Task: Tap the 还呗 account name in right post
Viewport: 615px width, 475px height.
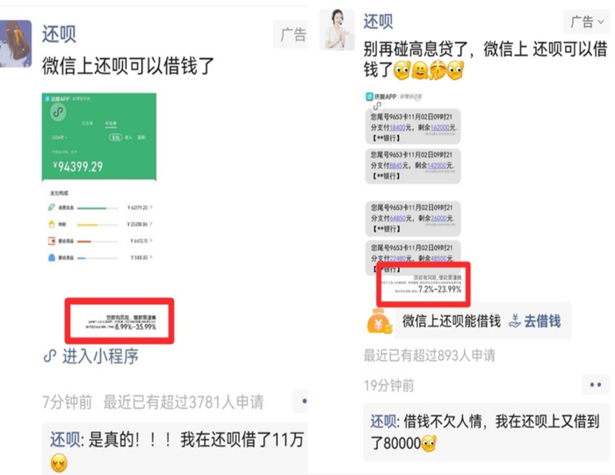Action: (378, 21)
